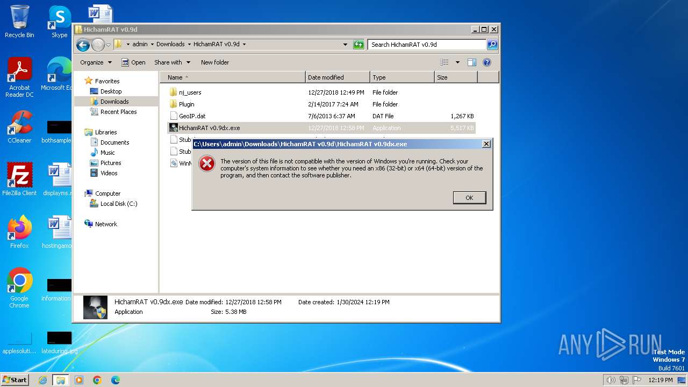Screen dimensions: 688x387
Task: Select the Skype desktop icon
Action: point(59,21)
